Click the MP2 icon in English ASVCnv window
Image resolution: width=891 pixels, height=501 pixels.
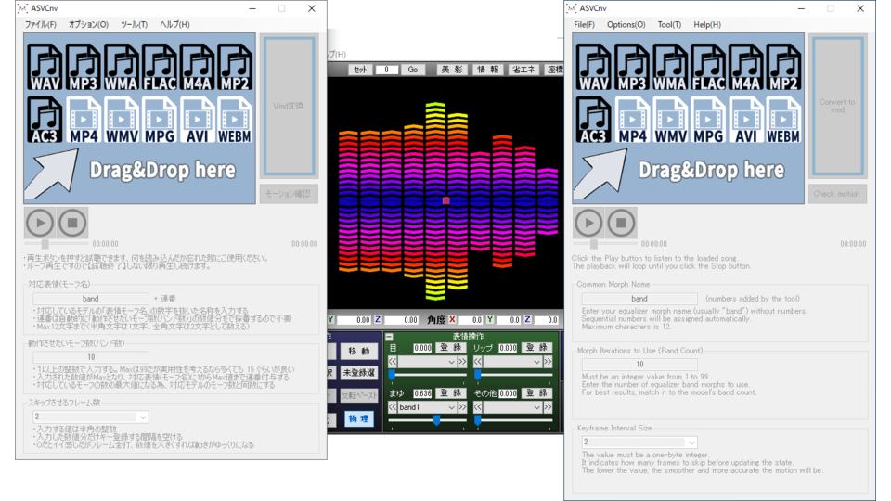click(x=783, y=67)
